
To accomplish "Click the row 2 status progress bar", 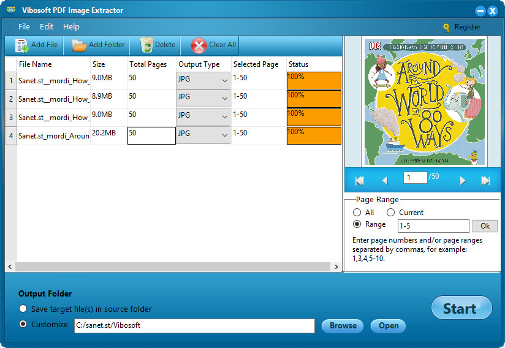I will 314,99.
